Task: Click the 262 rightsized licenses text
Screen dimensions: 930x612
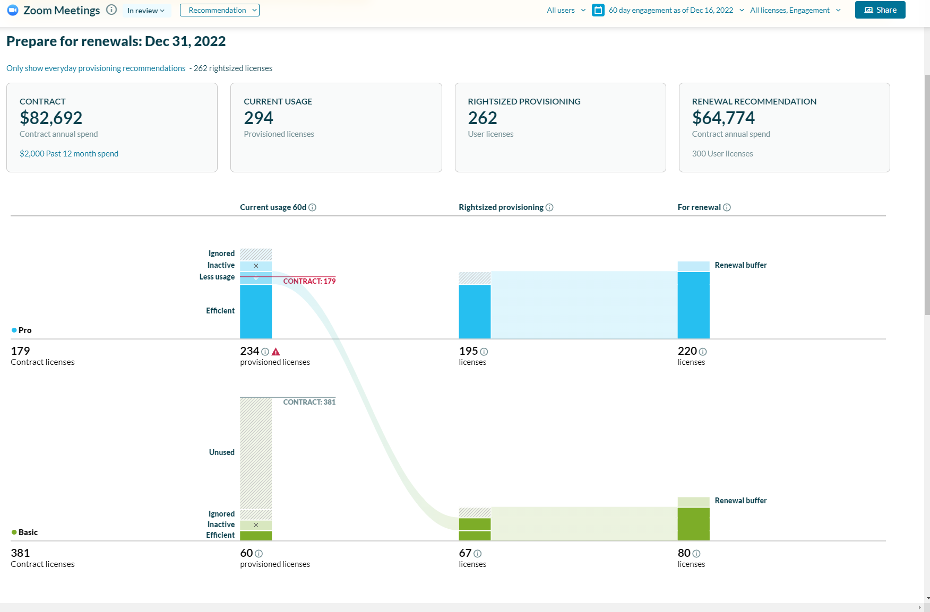Action: pos(233,68)
